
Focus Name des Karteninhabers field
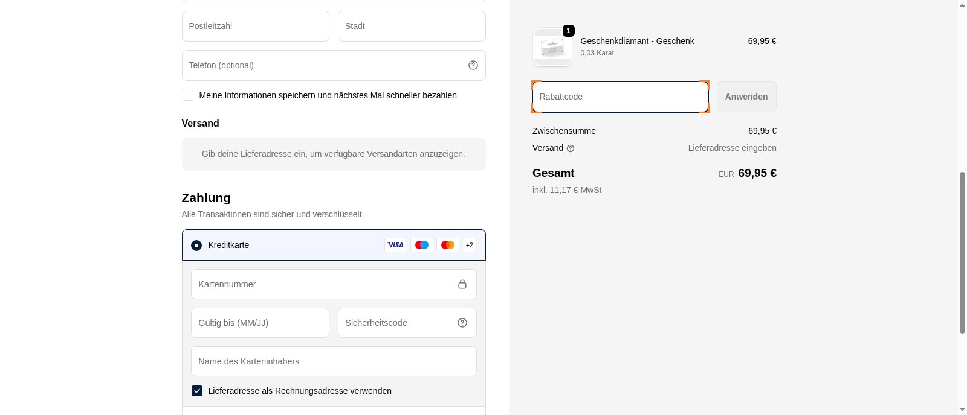click(x=334, y=361)
